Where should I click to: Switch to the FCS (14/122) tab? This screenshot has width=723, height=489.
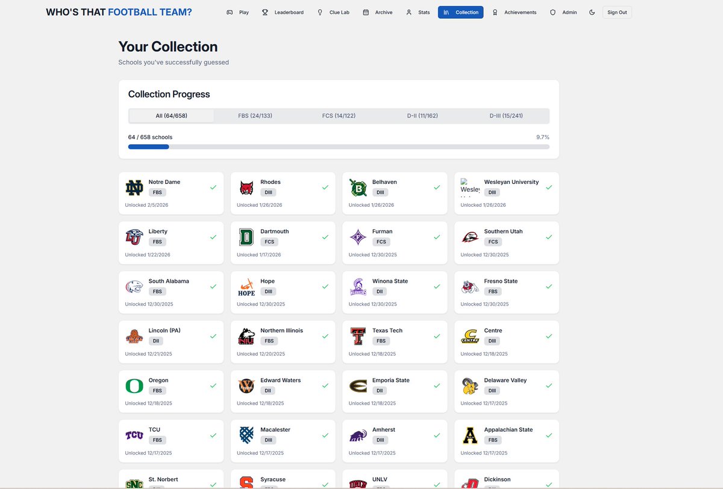339,116
